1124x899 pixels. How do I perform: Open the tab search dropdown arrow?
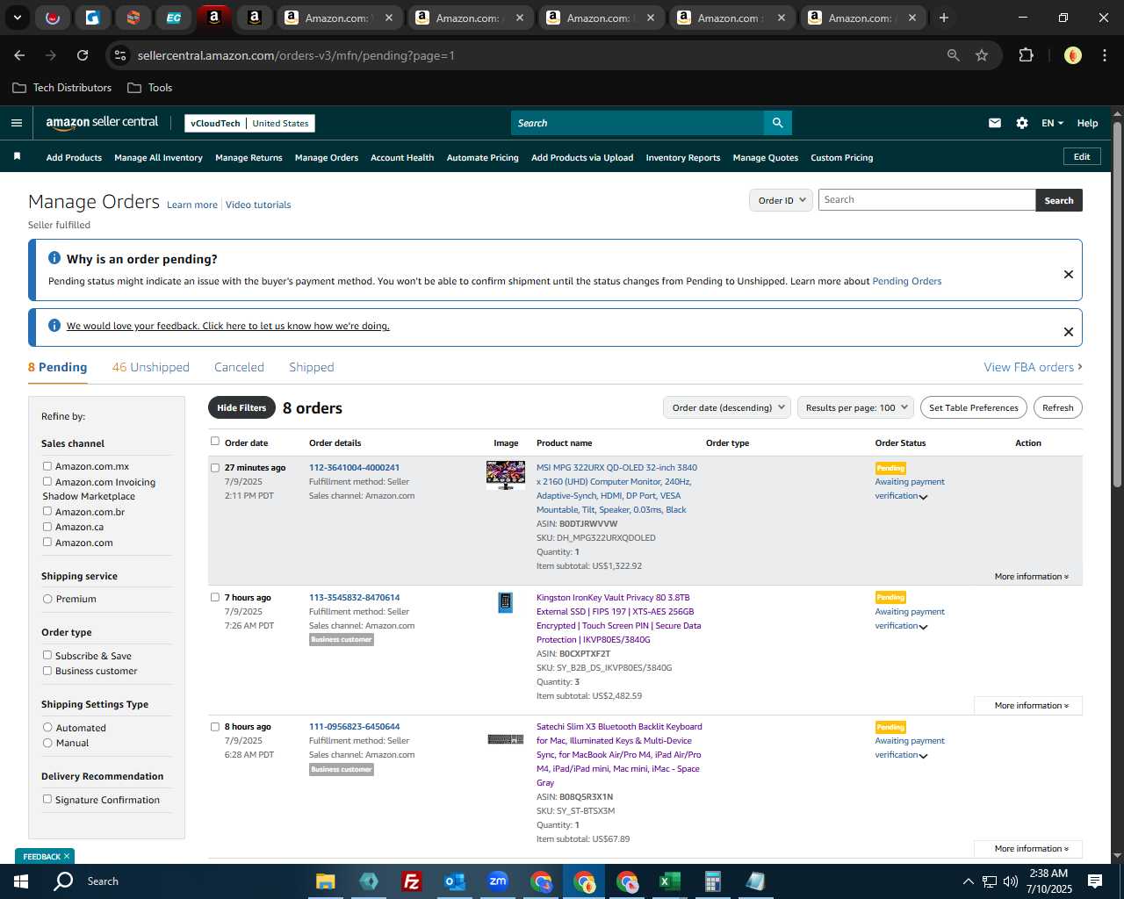coord(17,18)
